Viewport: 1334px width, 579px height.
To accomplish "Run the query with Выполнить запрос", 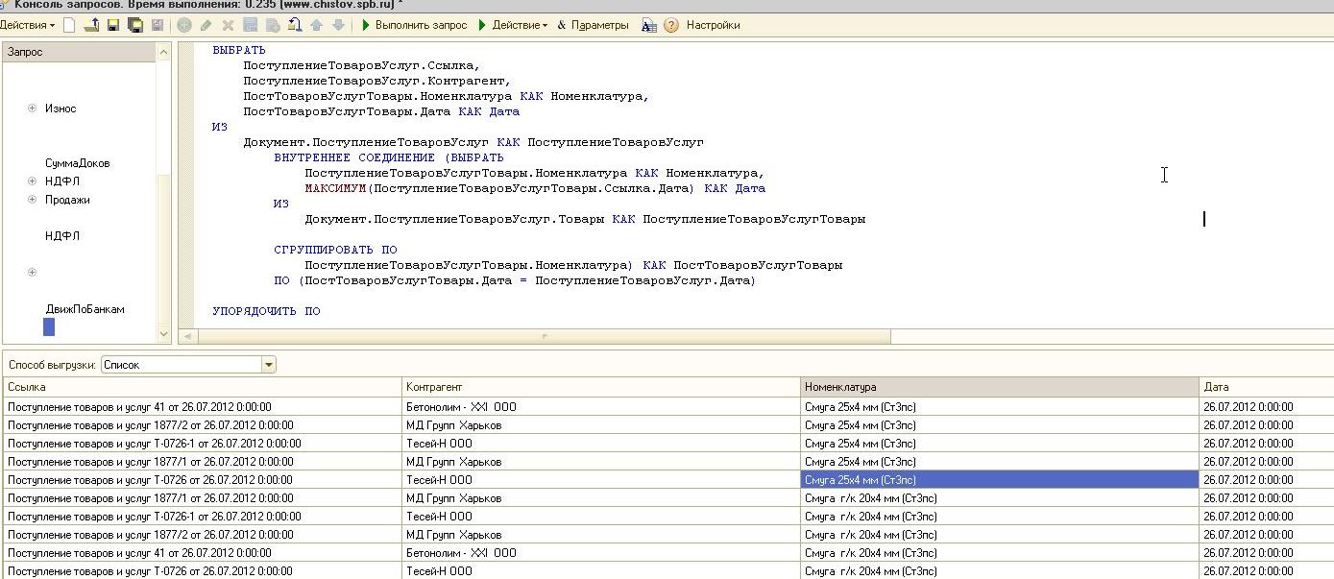I will pyautogui.click(x=415, y=25).
